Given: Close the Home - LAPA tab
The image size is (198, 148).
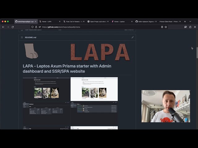Looking at the screenshot, I should coord(60,22).
